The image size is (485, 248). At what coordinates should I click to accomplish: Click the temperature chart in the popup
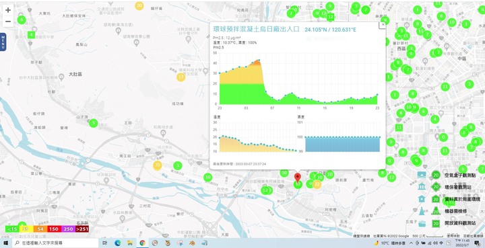pos(258,136)
